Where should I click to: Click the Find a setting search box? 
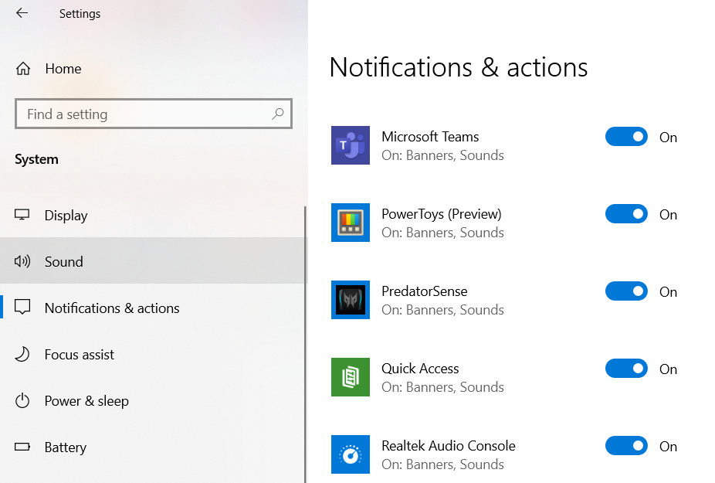[153, 114]
